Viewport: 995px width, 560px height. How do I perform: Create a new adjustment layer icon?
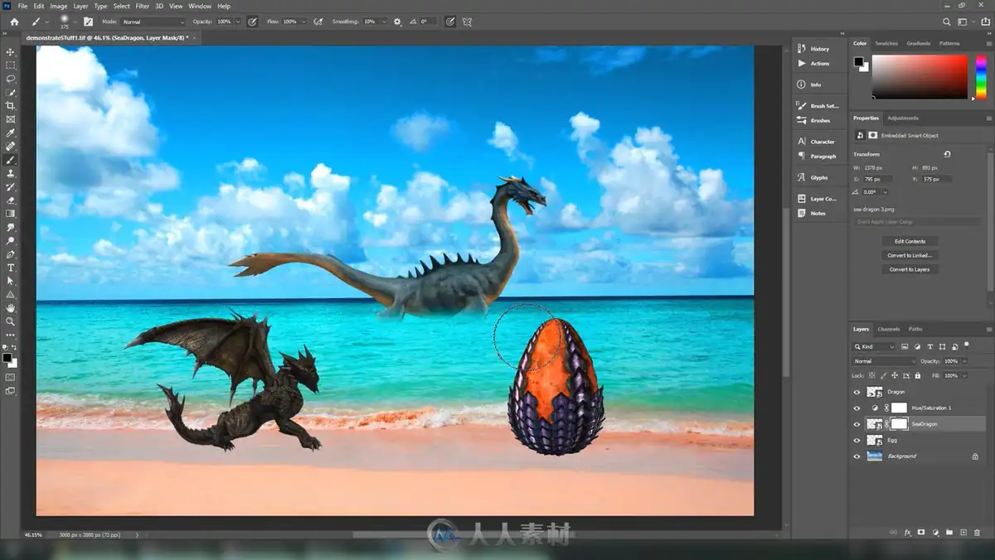click(935, 533)
